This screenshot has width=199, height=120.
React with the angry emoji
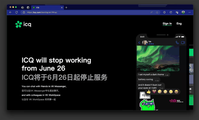click(x=176, y=91)
